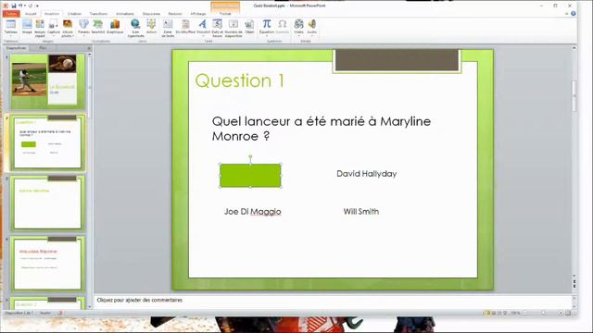Select slide 2 Question 1 thumbnail

47,142
